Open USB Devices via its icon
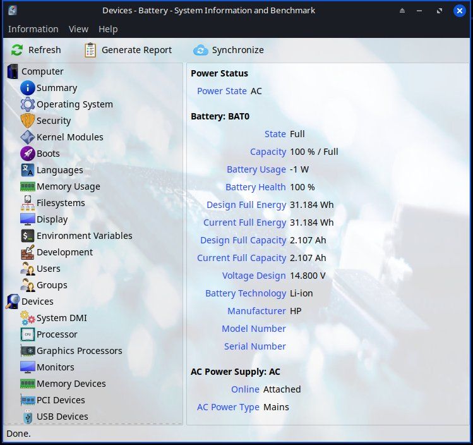 pyautogui.click(x=28, y=417)
